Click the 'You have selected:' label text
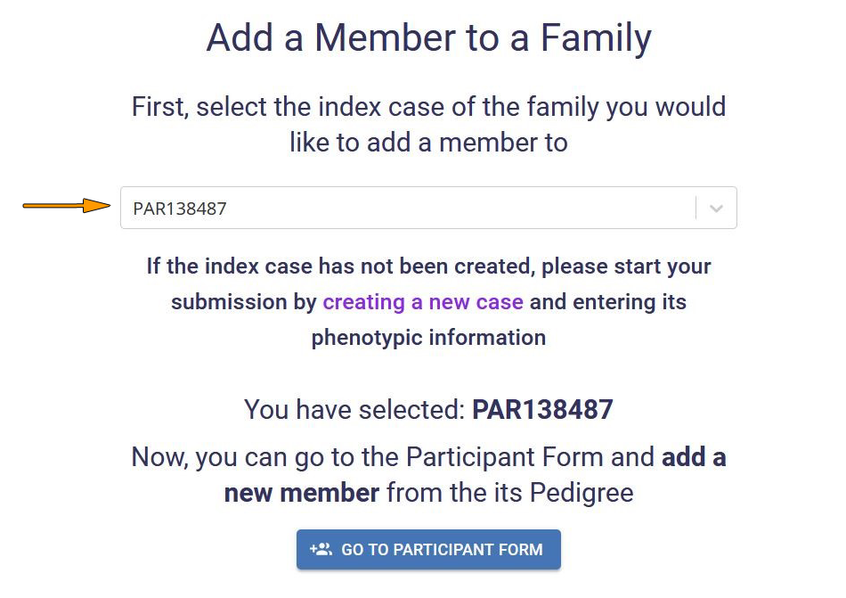846x598 pixels. pos(354,409)
